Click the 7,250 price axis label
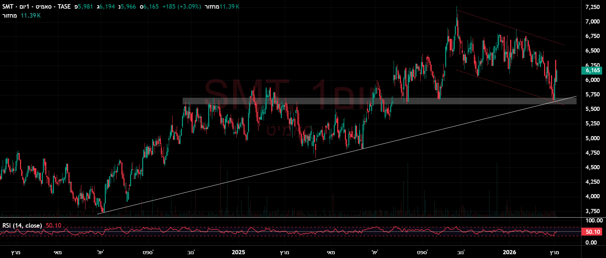Image resolution: width=606 pixels, height=258 pixels. coord(593,7)
